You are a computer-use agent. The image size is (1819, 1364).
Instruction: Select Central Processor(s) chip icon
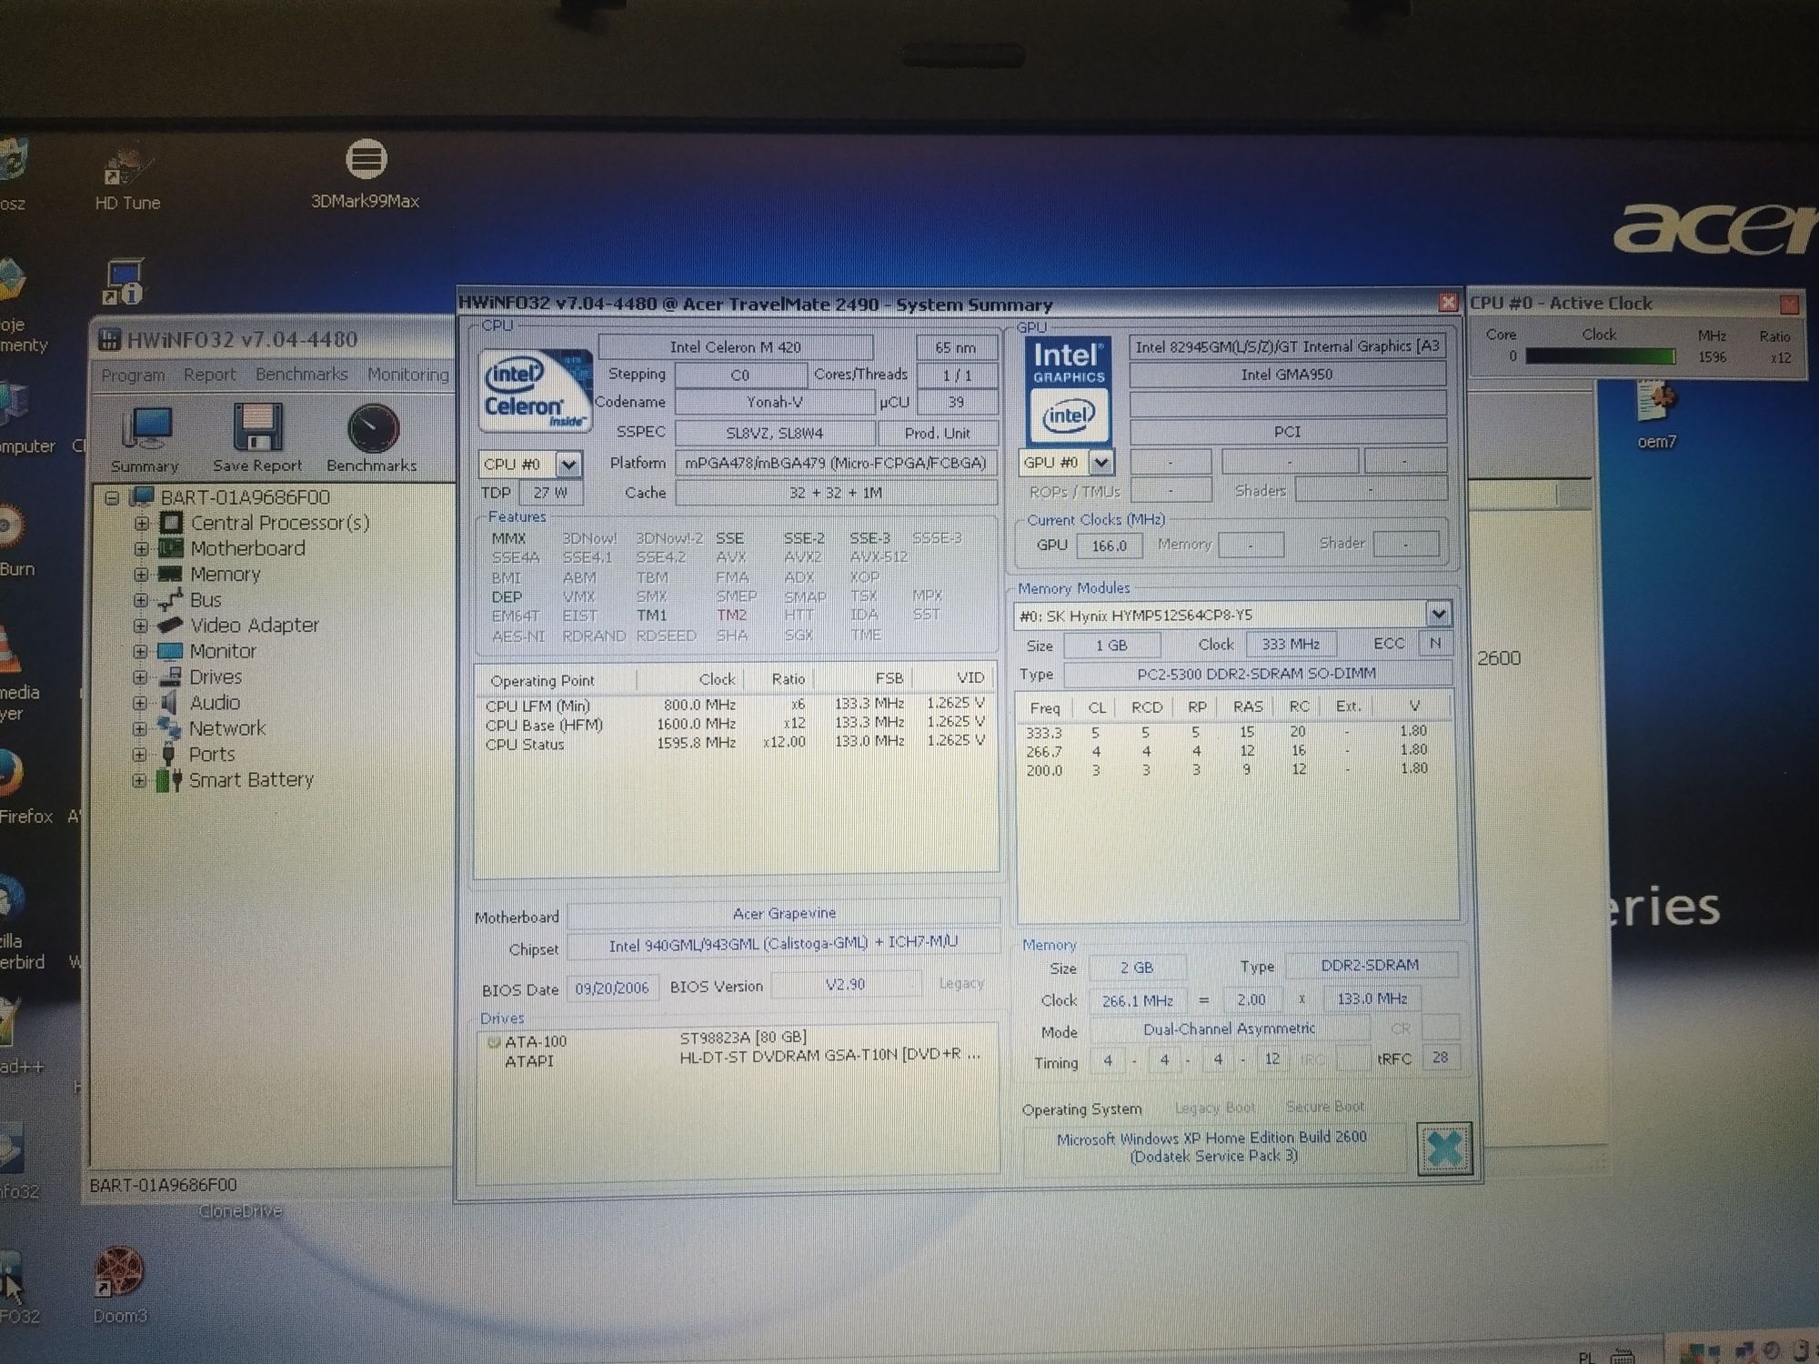[171, 523]
